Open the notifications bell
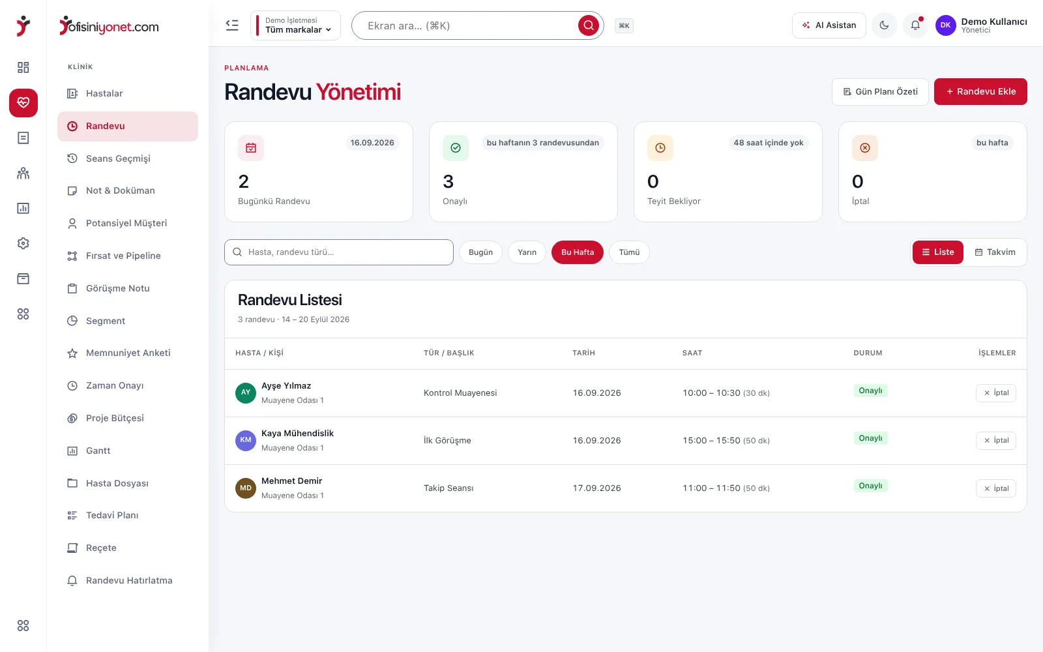 click(x=915, y=25)
